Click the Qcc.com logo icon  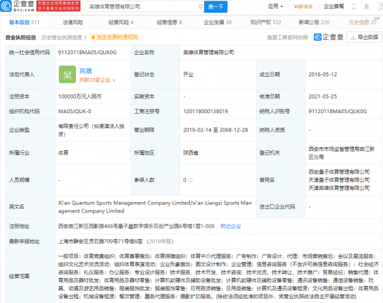(6, 6)
